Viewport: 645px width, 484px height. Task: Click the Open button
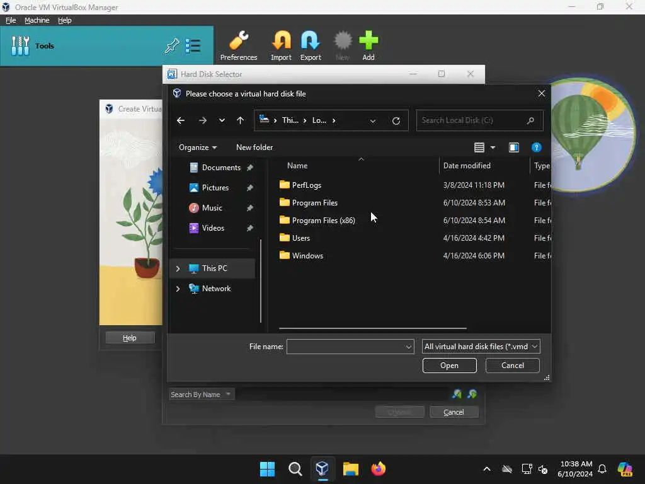click(x=449, y=366)
